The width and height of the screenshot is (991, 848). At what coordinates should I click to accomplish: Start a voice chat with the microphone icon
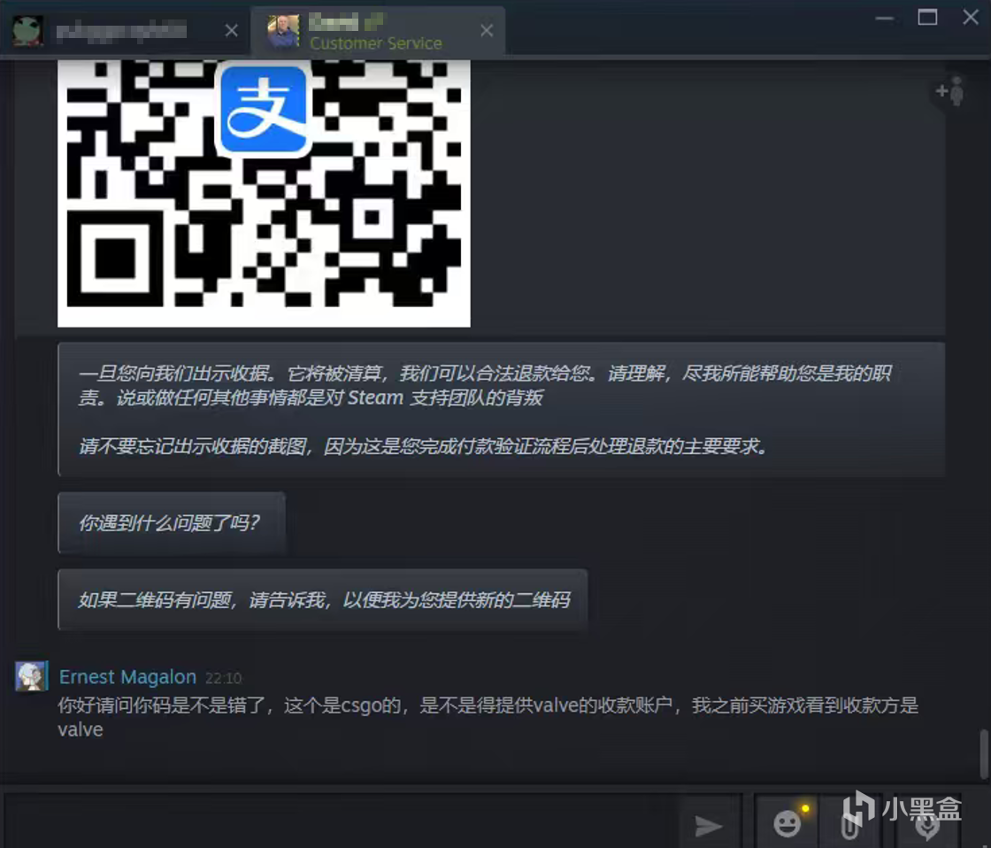point(927,828)
